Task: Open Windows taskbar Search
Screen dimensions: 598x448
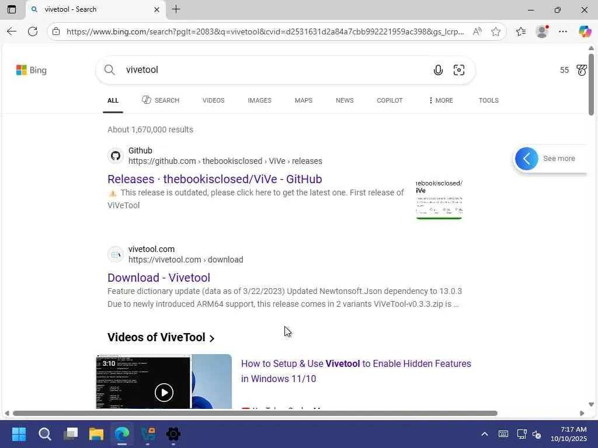Action: pos(44,434)
